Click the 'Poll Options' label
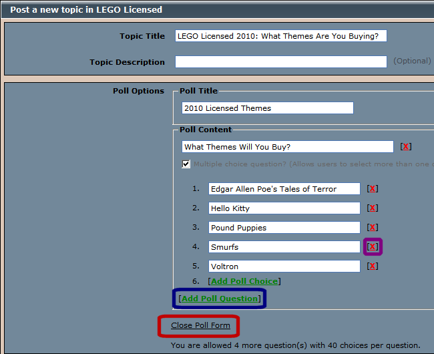This screenshot has width=434, height=354. point(138,91)
